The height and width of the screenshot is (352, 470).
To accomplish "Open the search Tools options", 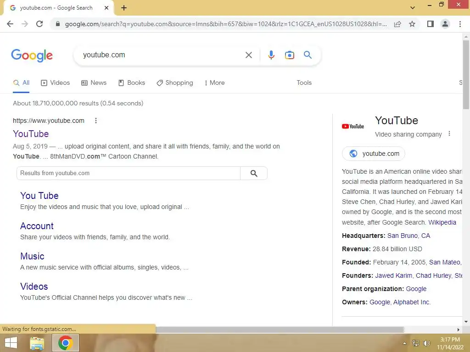I will 304,82.
